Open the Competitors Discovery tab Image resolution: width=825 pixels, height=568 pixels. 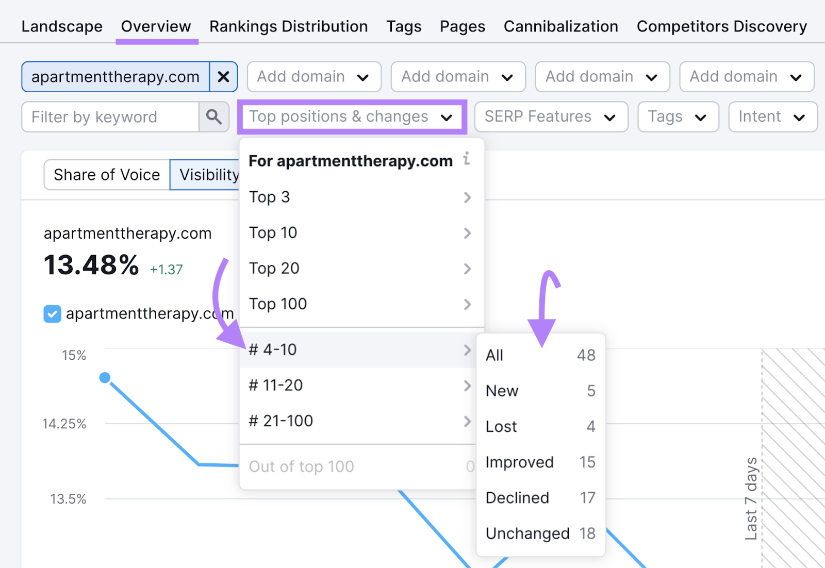click(722, 26)
